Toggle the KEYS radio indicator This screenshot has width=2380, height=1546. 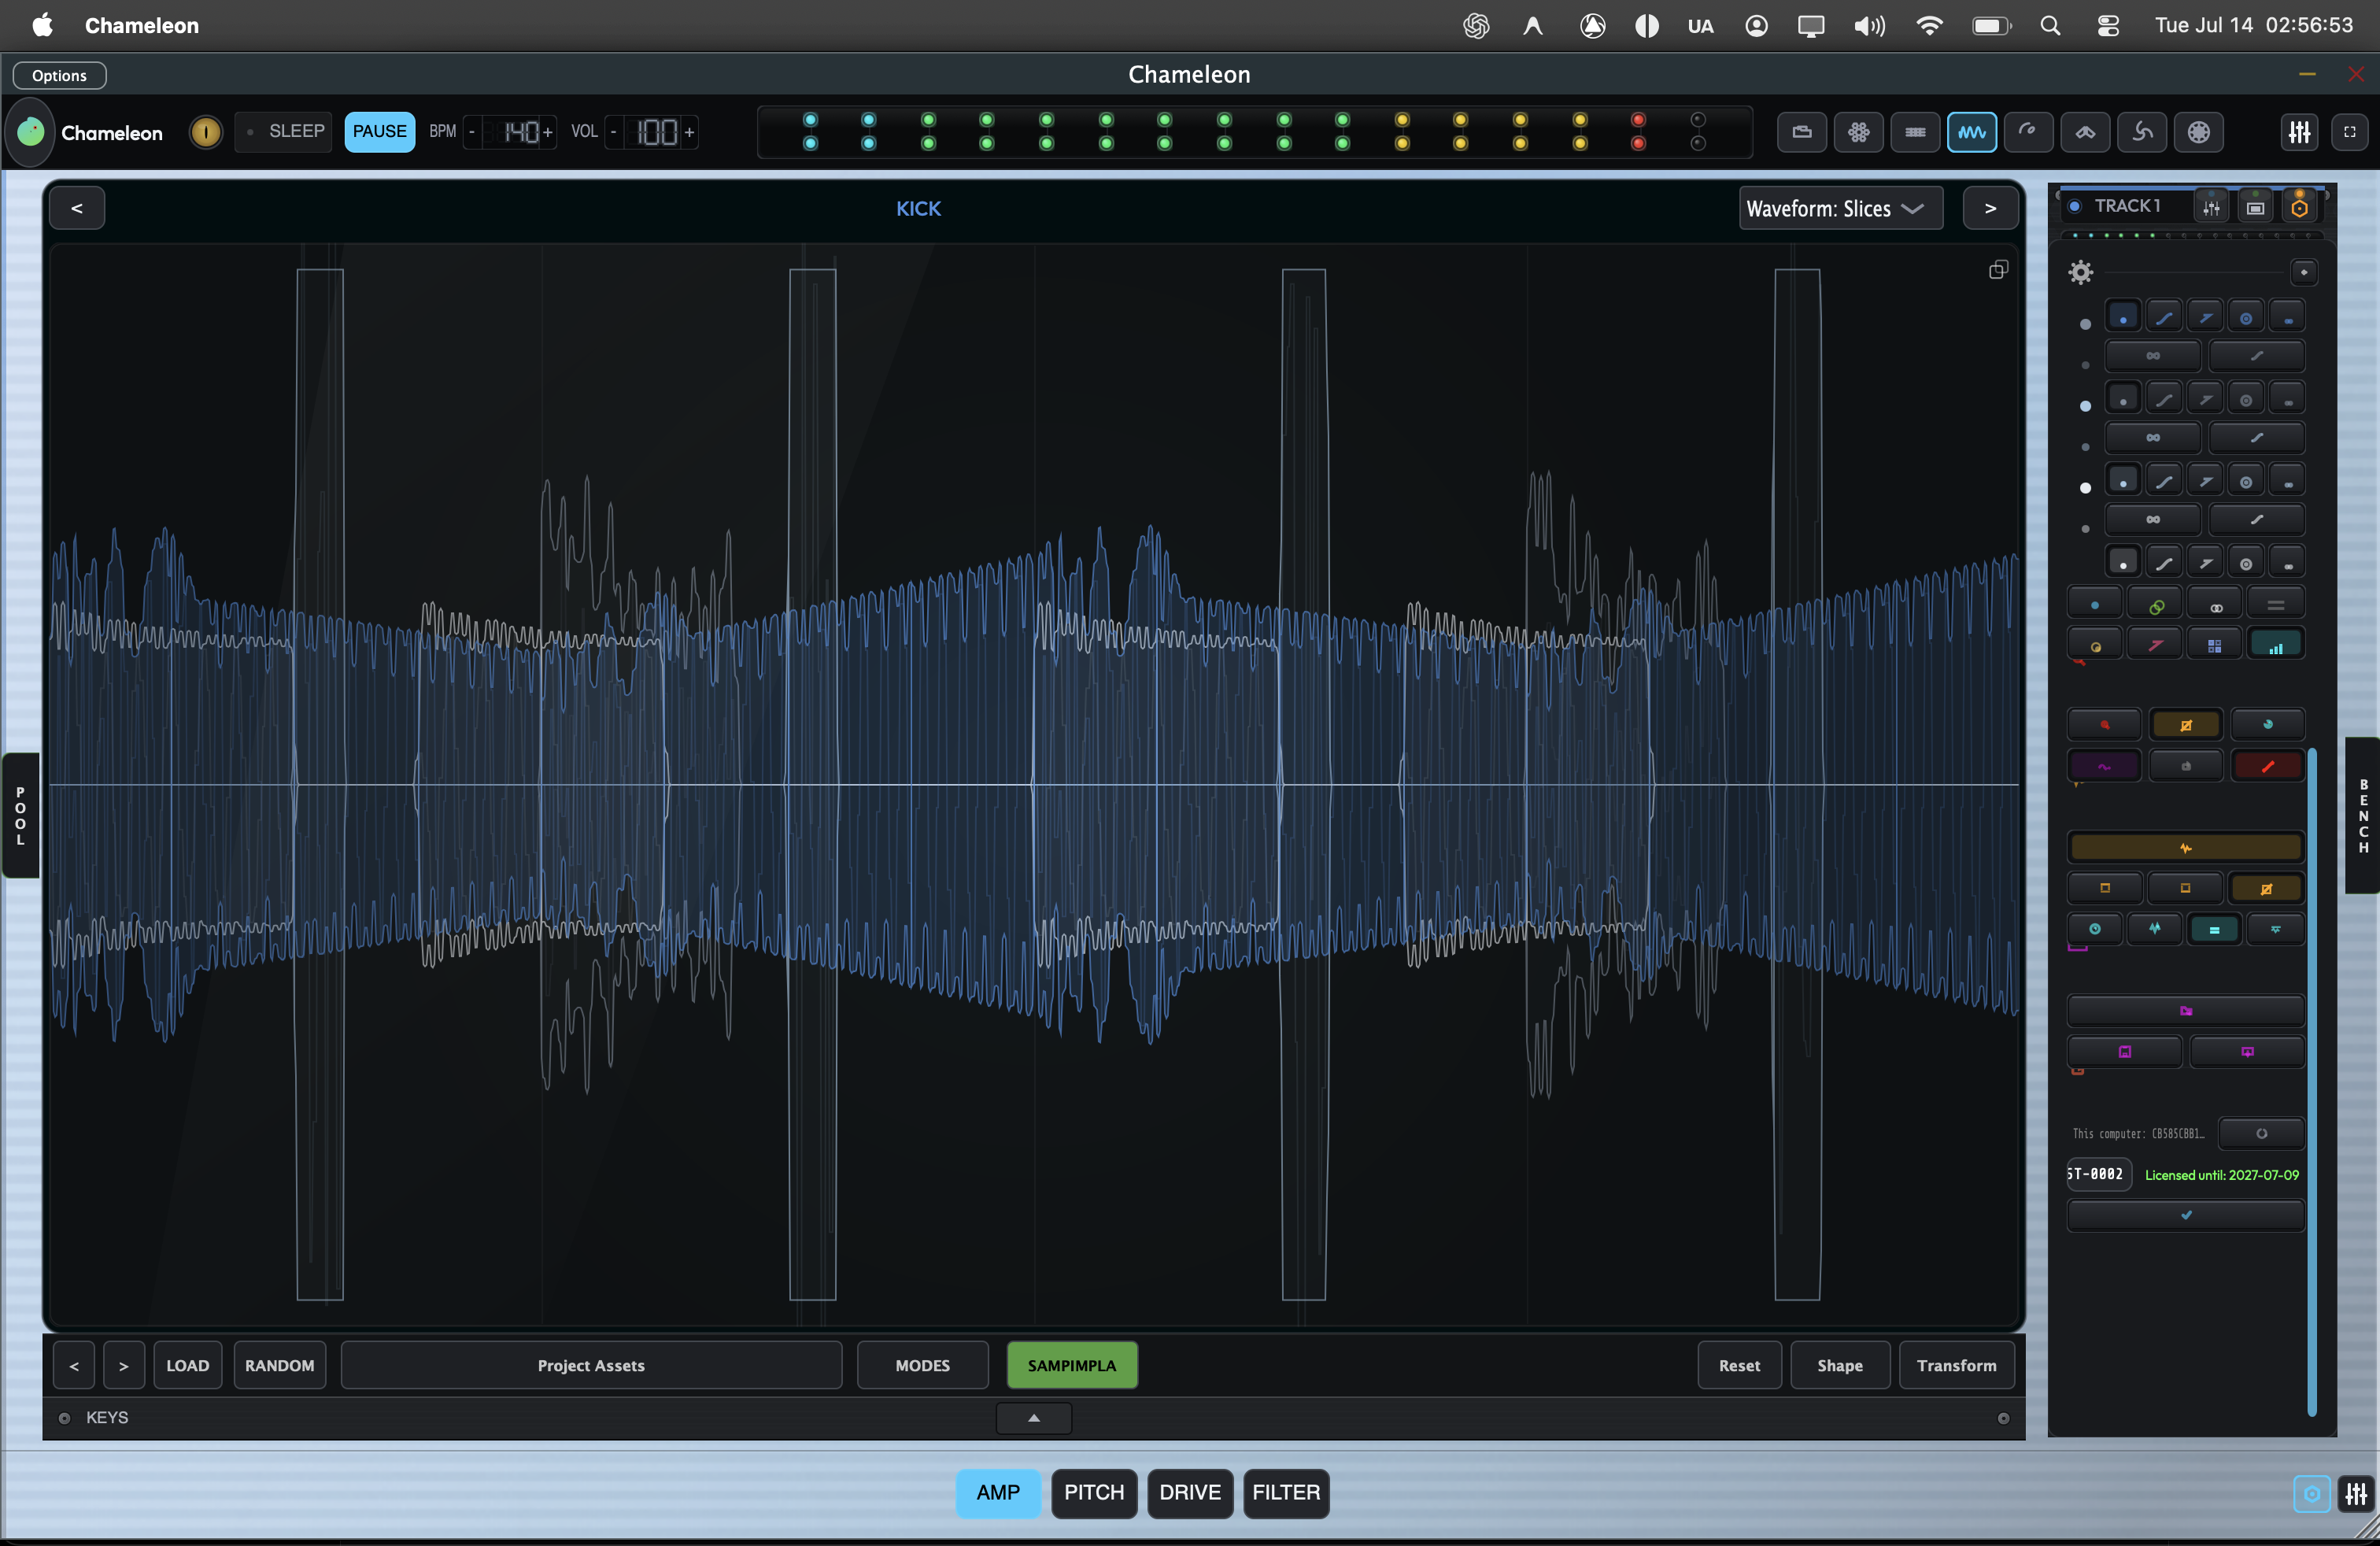[x=64, y=1418]
